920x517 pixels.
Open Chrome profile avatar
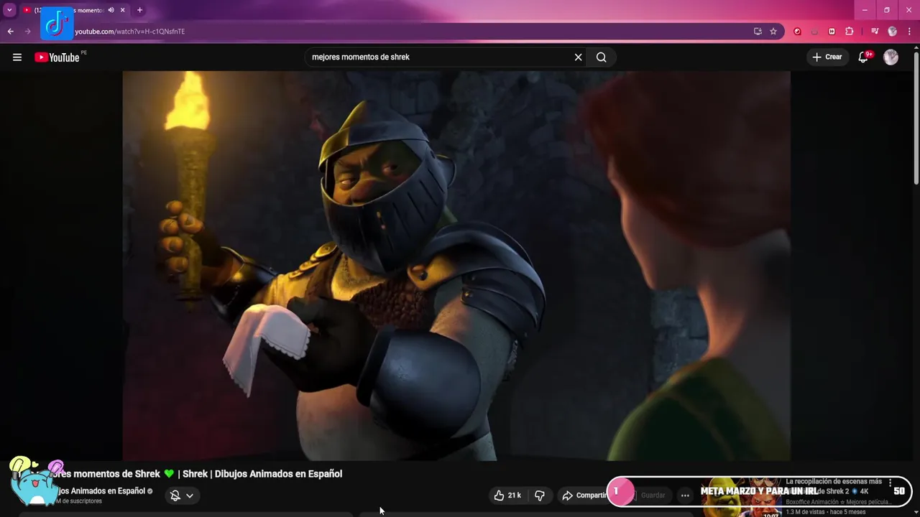click(892, 32)
